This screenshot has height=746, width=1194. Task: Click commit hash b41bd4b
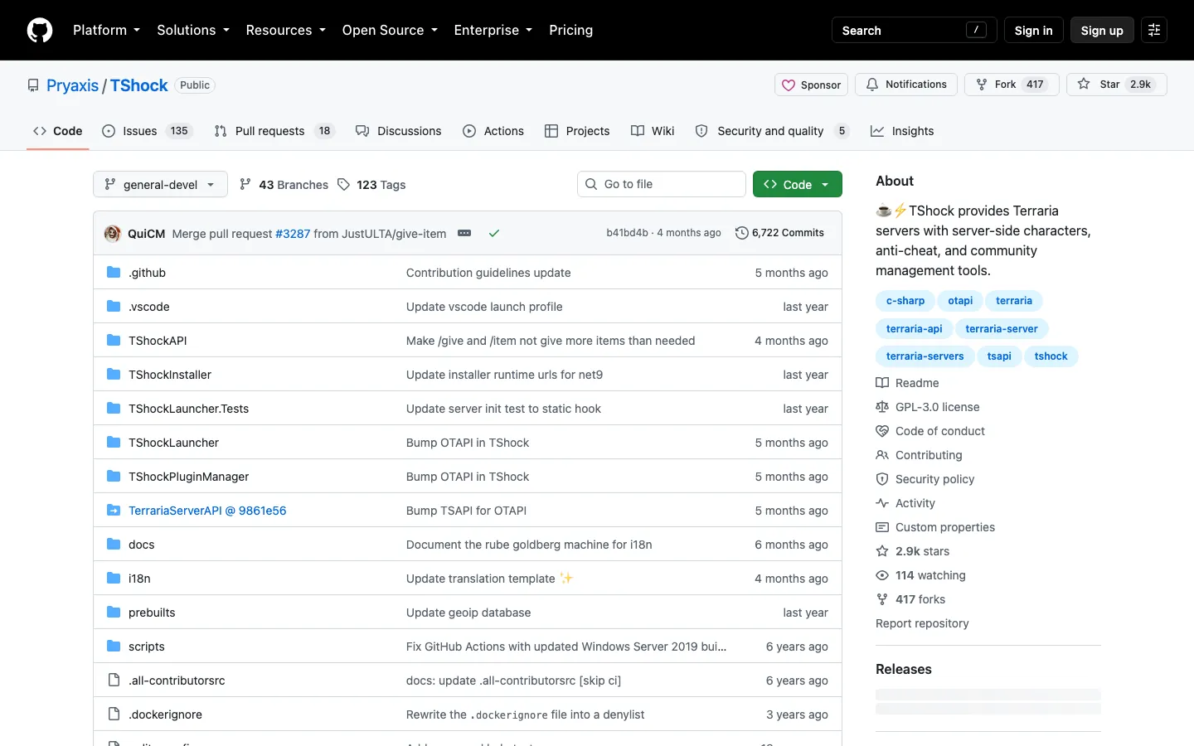(x=627, y=233)
